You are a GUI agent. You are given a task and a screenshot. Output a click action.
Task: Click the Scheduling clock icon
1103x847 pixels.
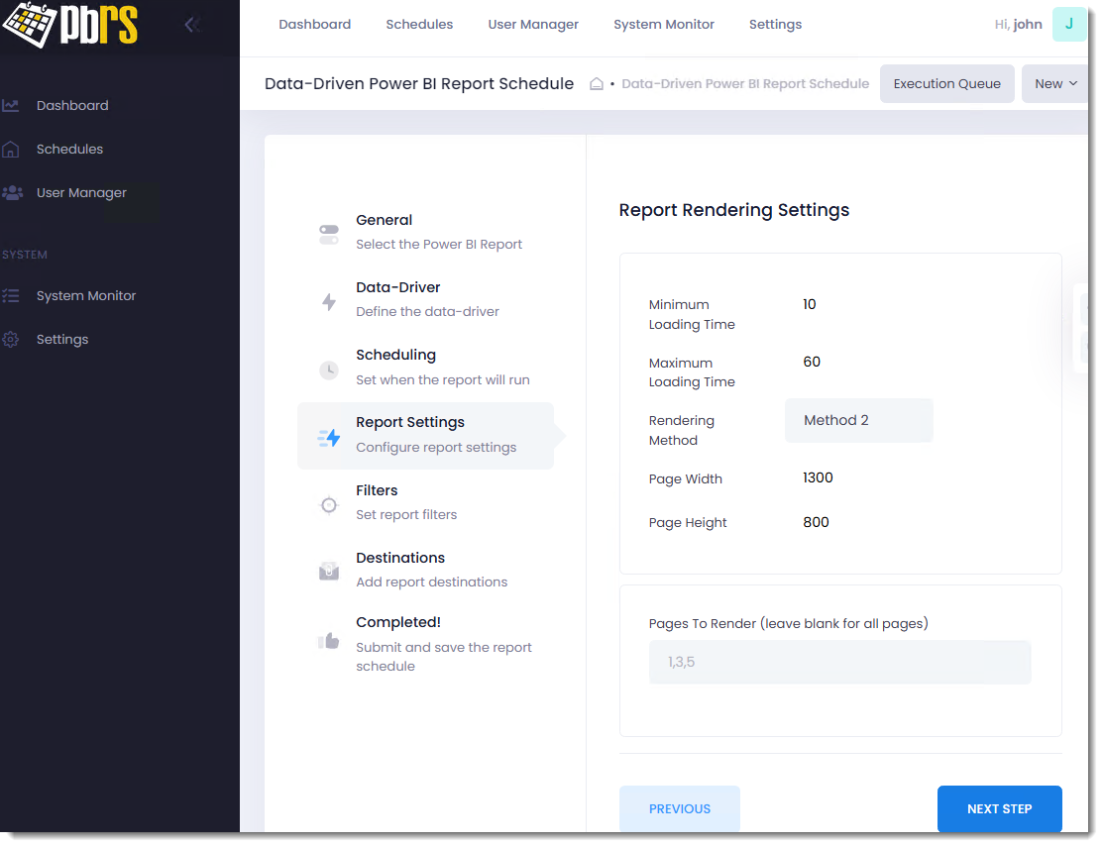click(328, 370)
